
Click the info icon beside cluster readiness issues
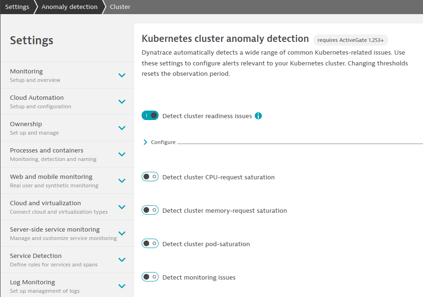(258, 116)
